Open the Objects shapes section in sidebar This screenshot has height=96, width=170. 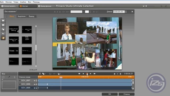(x=3, y=29)
